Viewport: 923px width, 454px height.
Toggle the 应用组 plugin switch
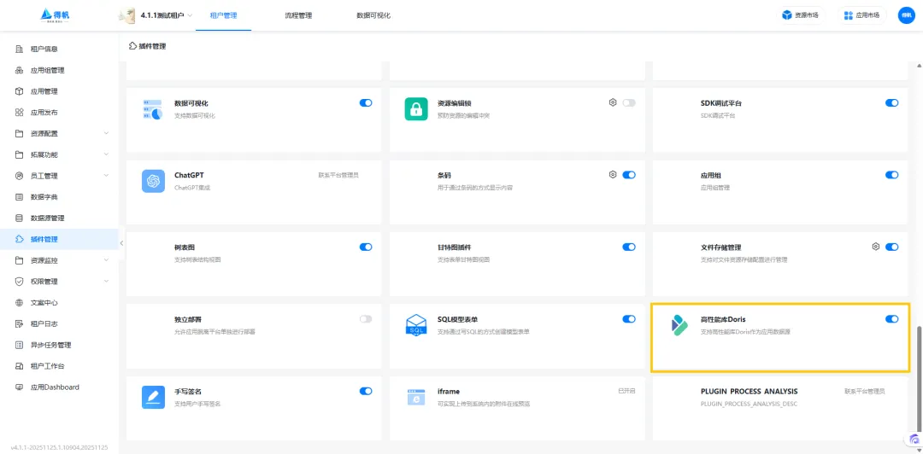pyautogui.click(x=891, y=175)
